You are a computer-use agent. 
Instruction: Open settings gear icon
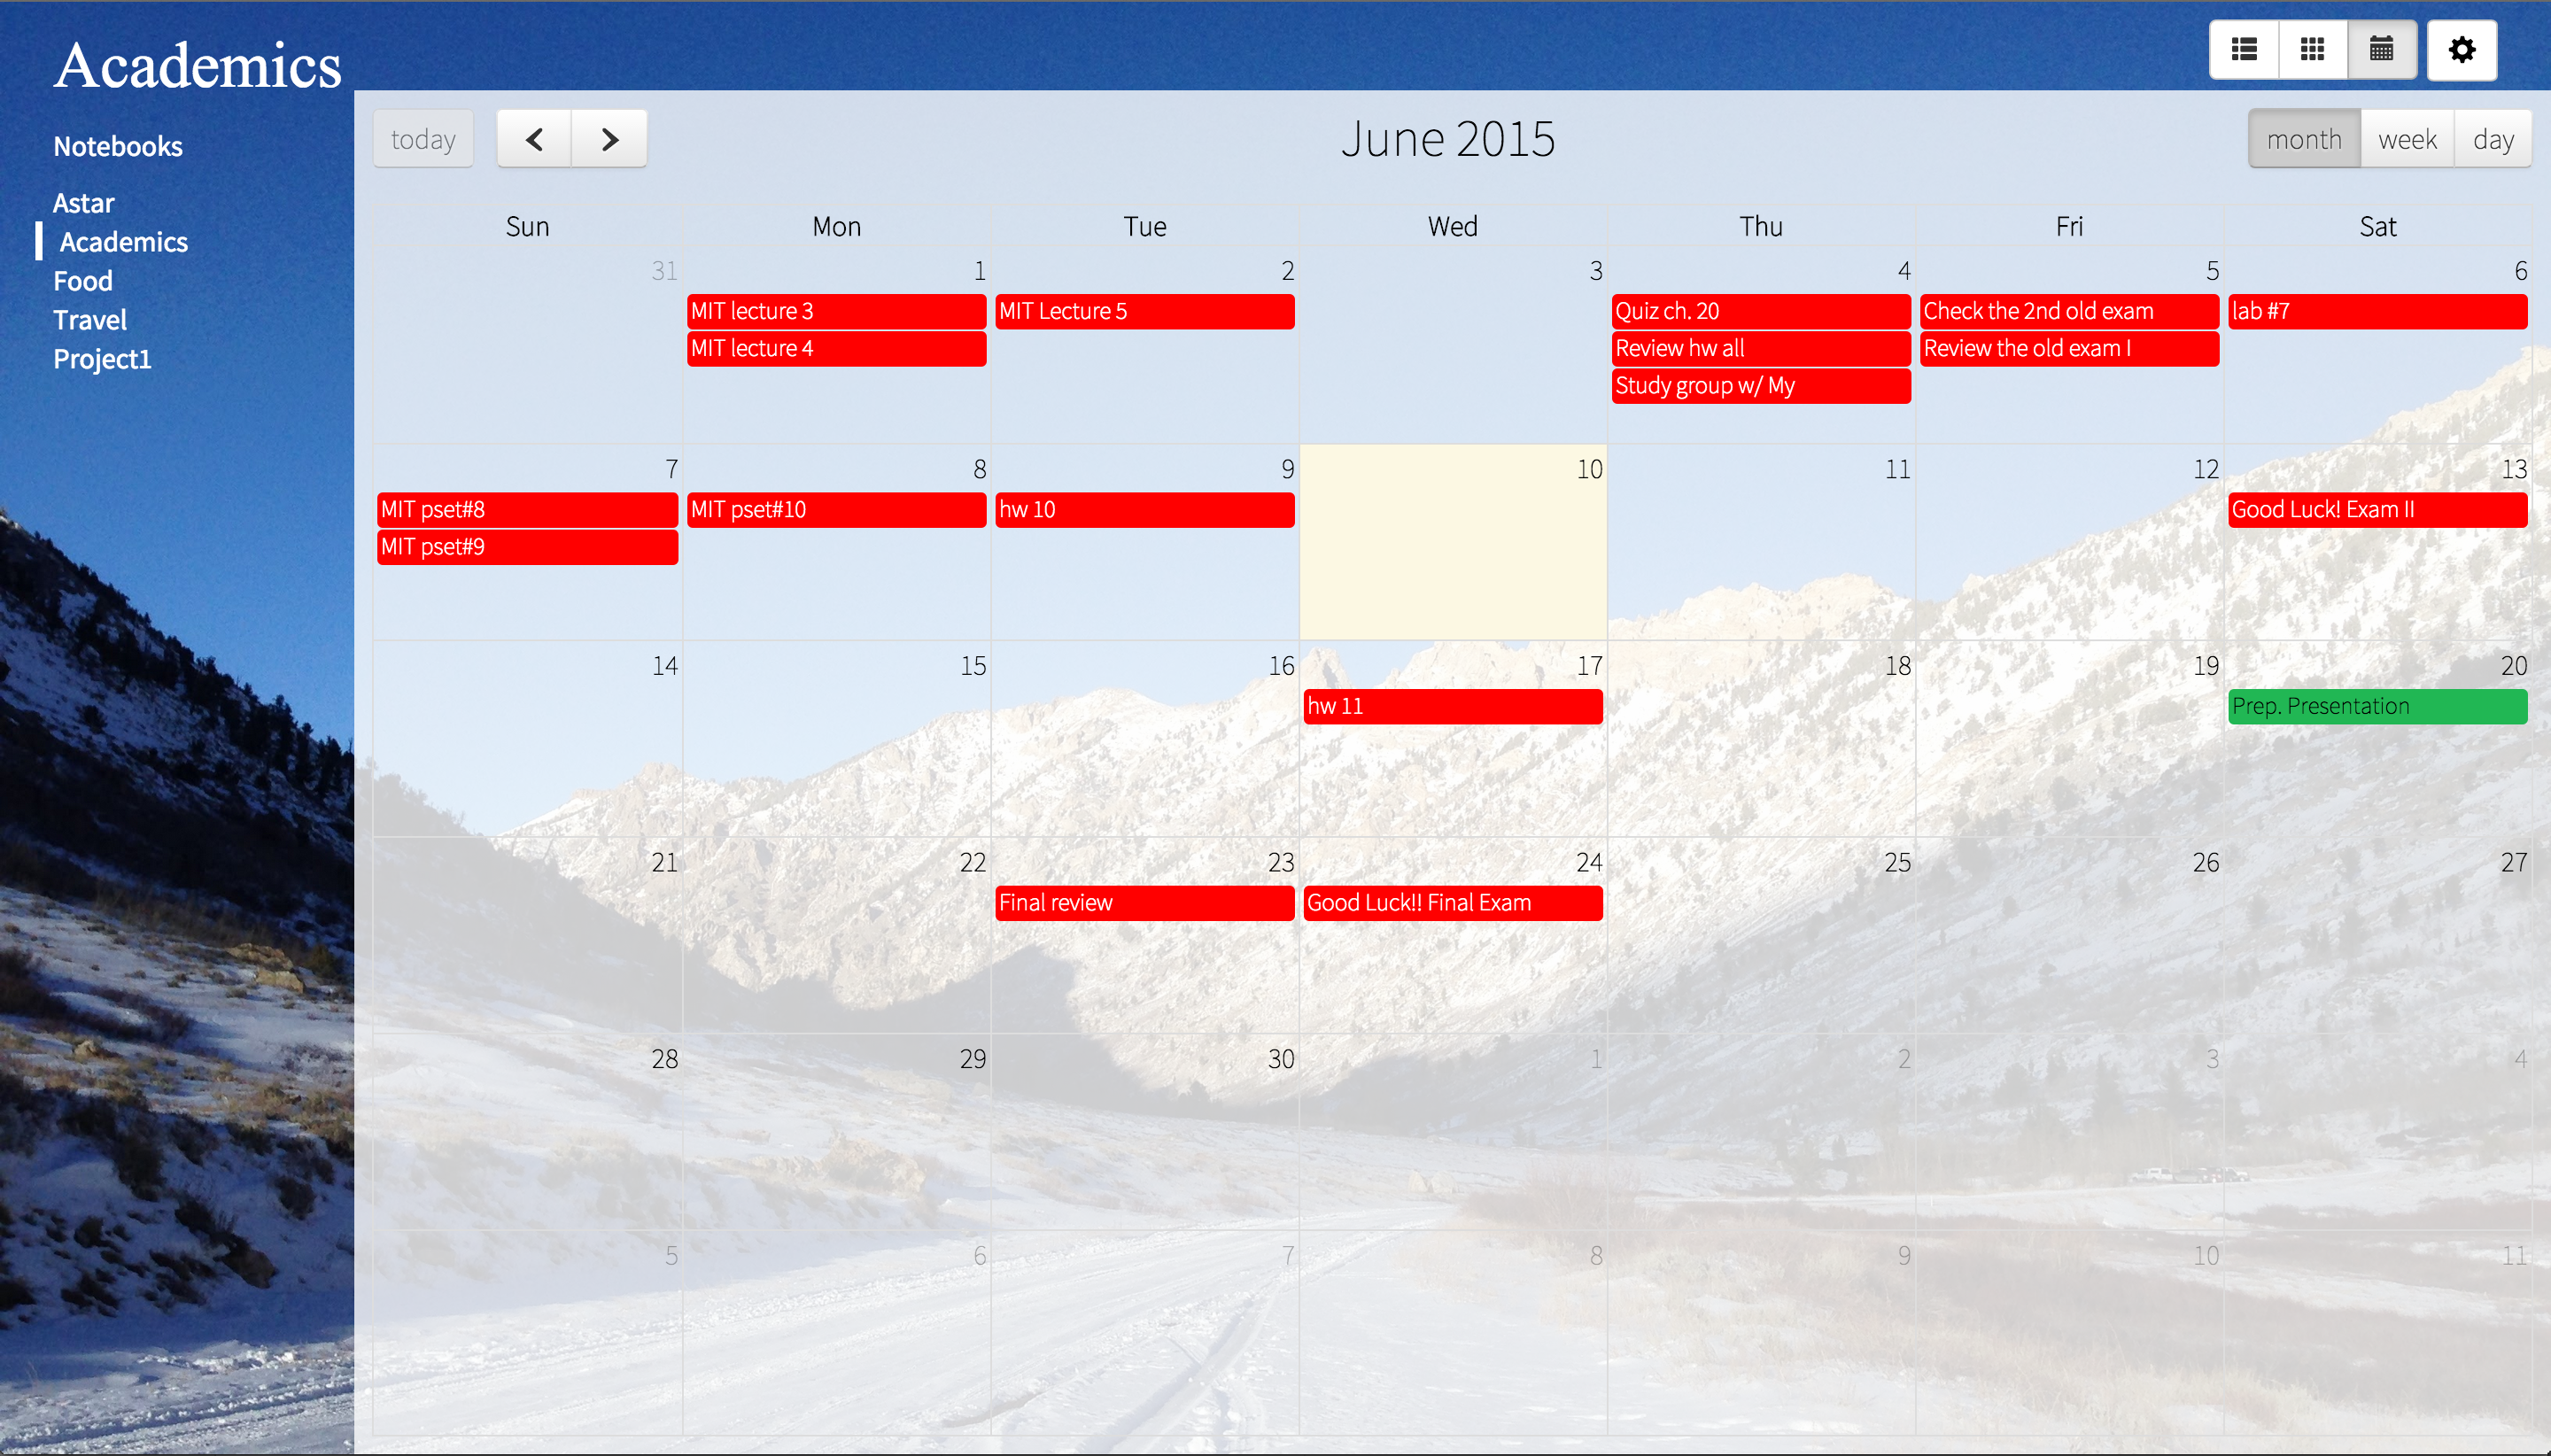click(x=2462, y=47)
